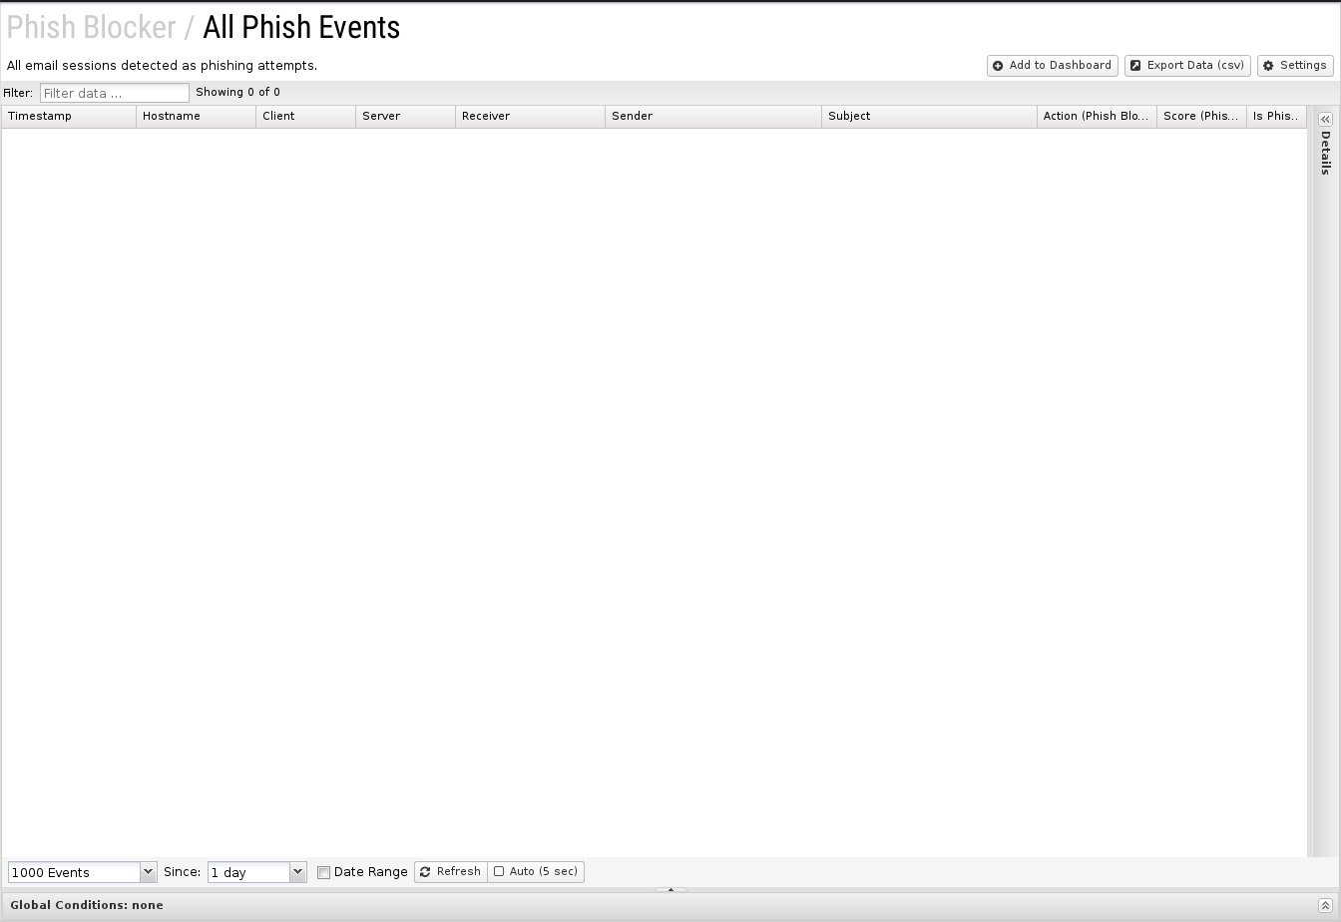Open the Since 1 day dropdown

[x=256, y=872]
